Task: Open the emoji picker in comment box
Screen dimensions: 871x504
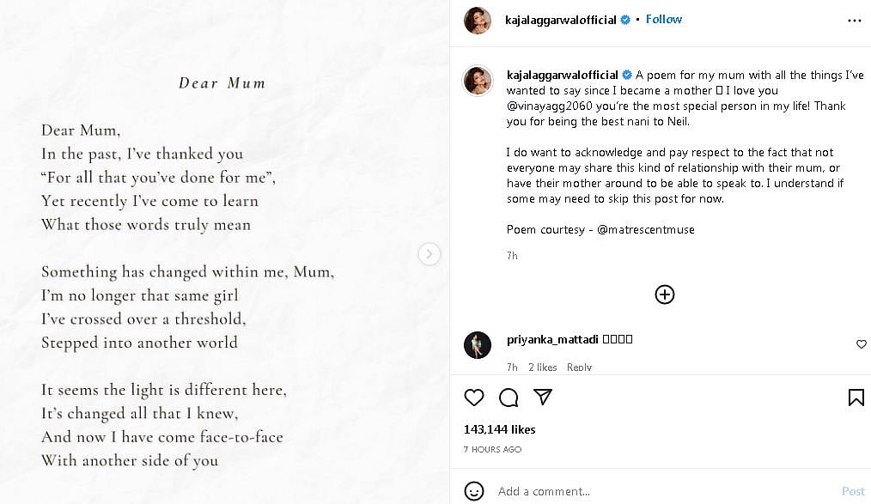Action: pos(474,491)
